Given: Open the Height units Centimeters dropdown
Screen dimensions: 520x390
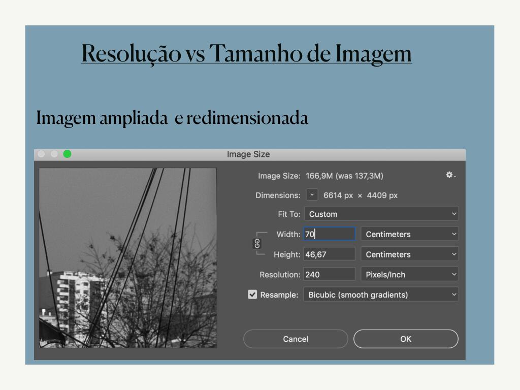Looking at the screenshot, I should [409, 254].
